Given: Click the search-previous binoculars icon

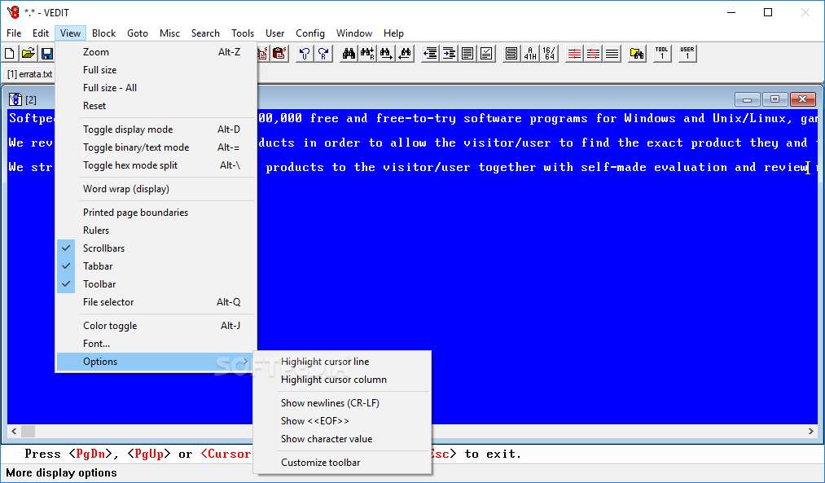Looking at the screenshot, I should tap(405, 53).
